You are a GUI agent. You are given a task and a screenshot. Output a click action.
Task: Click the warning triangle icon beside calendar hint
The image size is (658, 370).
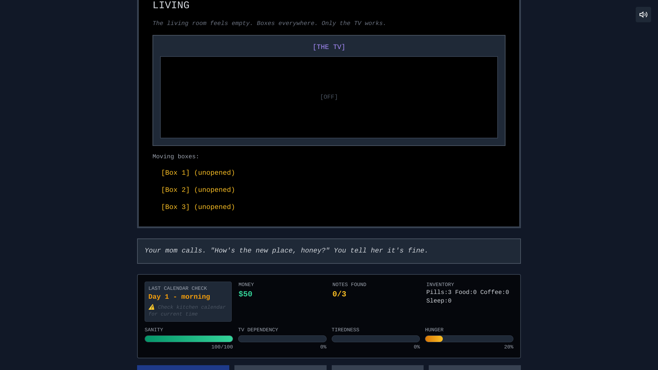(x=151, y=307)
